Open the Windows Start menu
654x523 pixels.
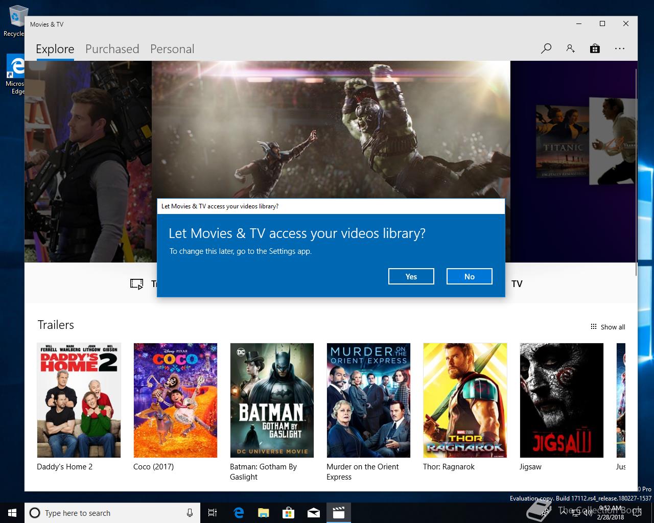tap(12, 513)
